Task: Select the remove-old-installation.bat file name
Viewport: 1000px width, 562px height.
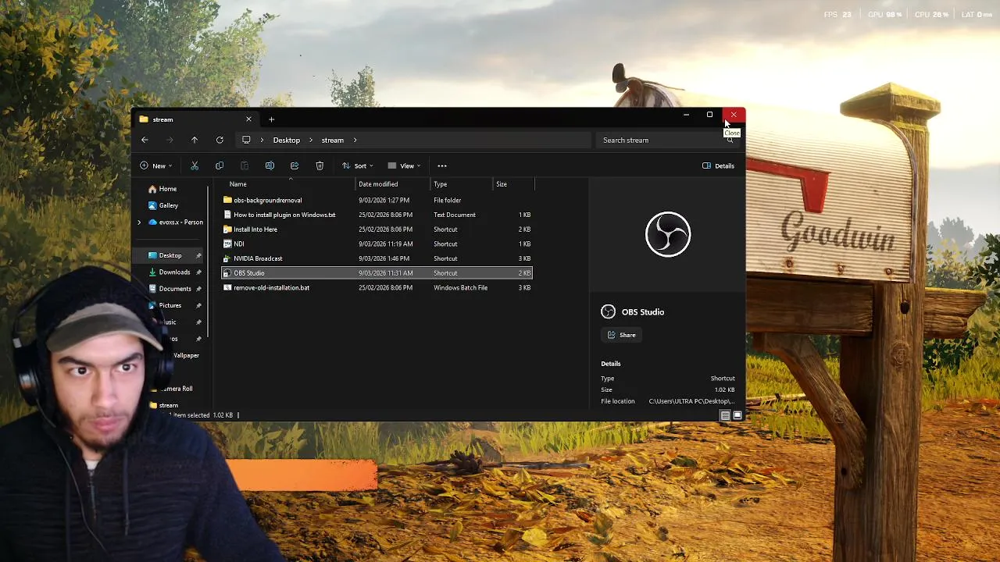Action: 271,287
